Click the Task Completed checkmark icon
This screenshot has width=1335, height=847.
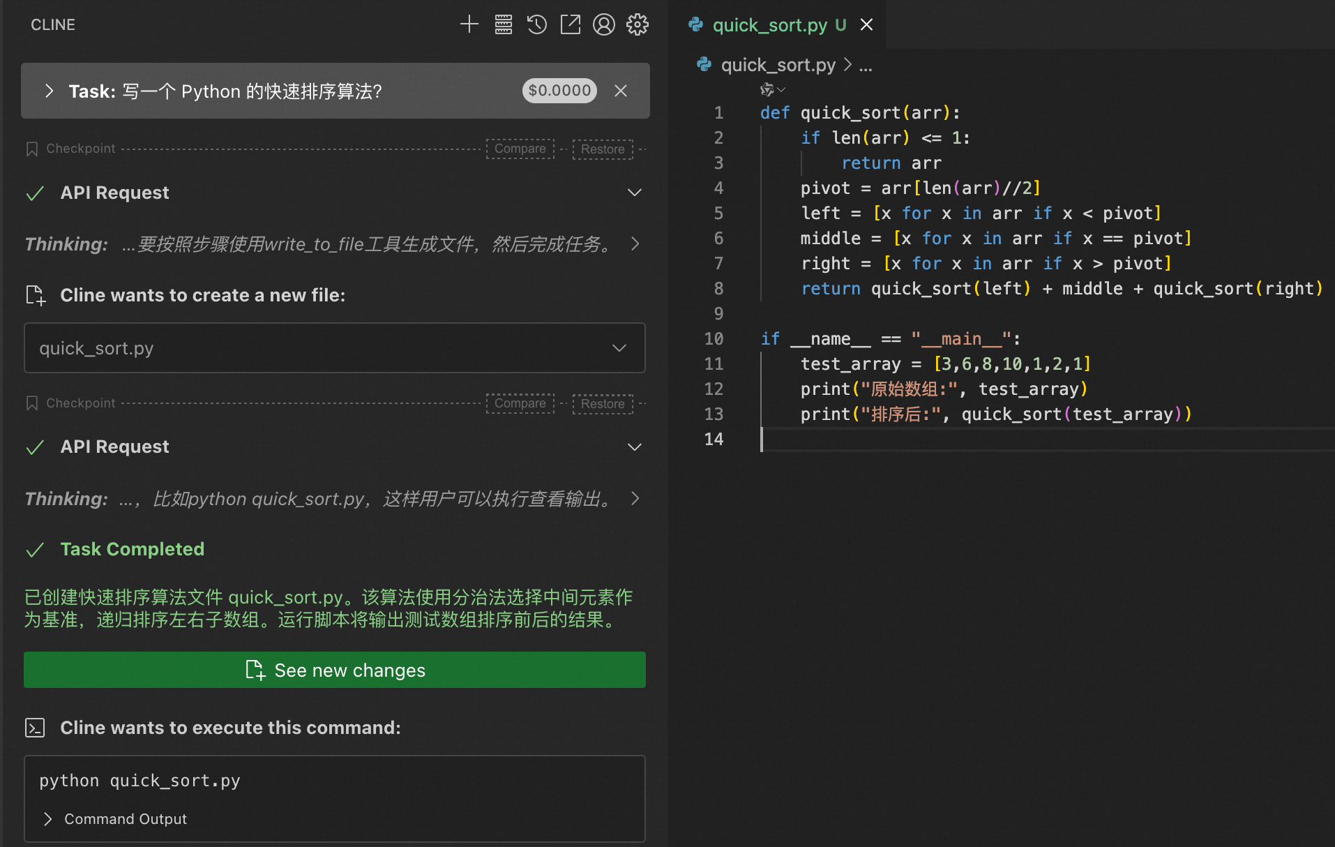[35, 550]
